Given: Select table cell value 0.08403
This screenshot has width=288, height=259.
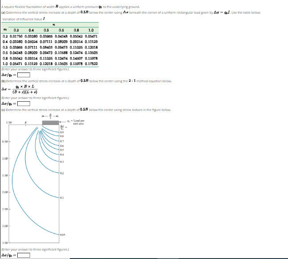Looking at the screenshot, I should point(46,47).
